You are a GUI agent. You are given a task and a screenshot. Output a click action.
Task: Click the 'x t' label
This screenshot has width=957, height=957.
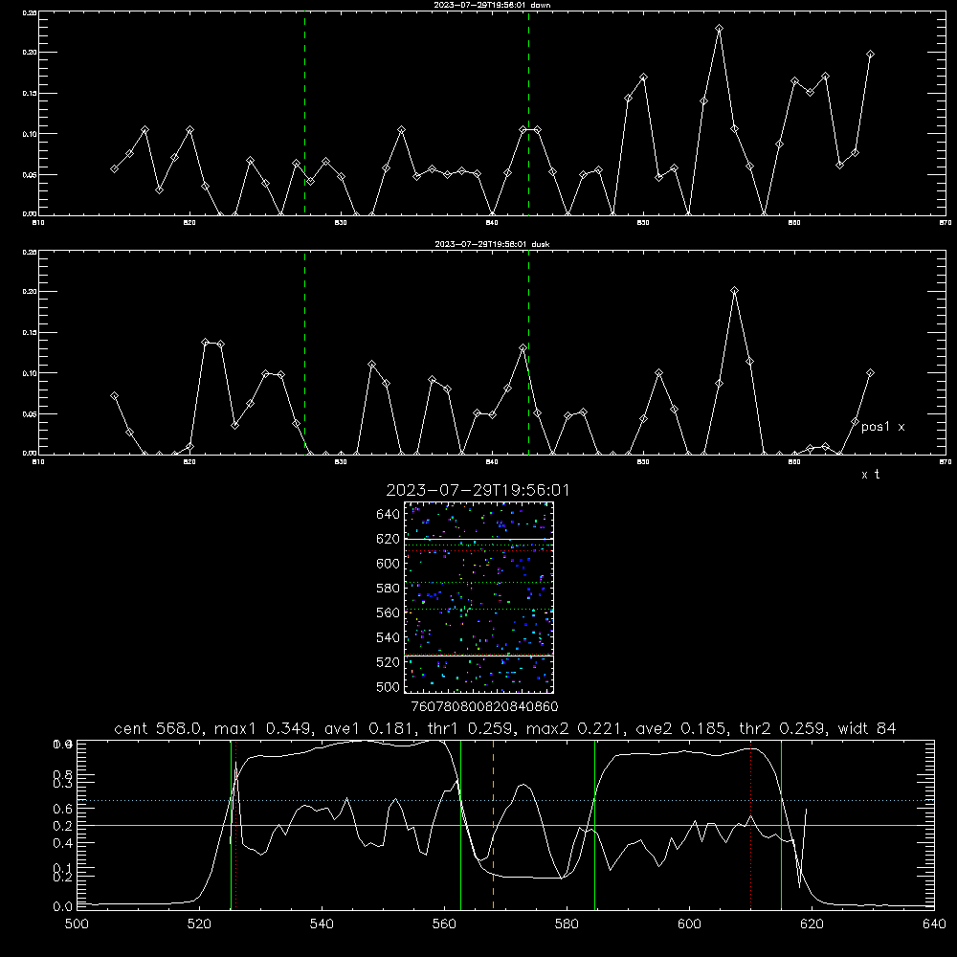click(x=870, y=475)
